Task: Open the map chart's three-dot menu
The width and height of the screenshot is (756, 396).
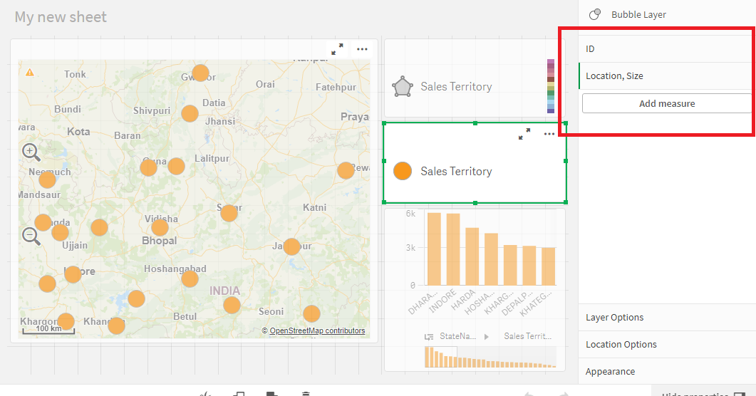Action: click(x=362, y=49)
